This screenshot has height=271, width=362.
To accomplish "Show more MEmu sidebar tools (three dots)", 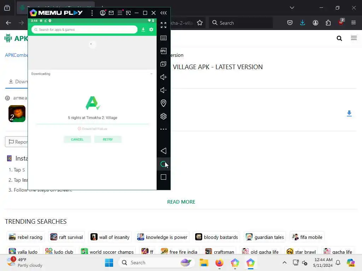I will point(163,129).
